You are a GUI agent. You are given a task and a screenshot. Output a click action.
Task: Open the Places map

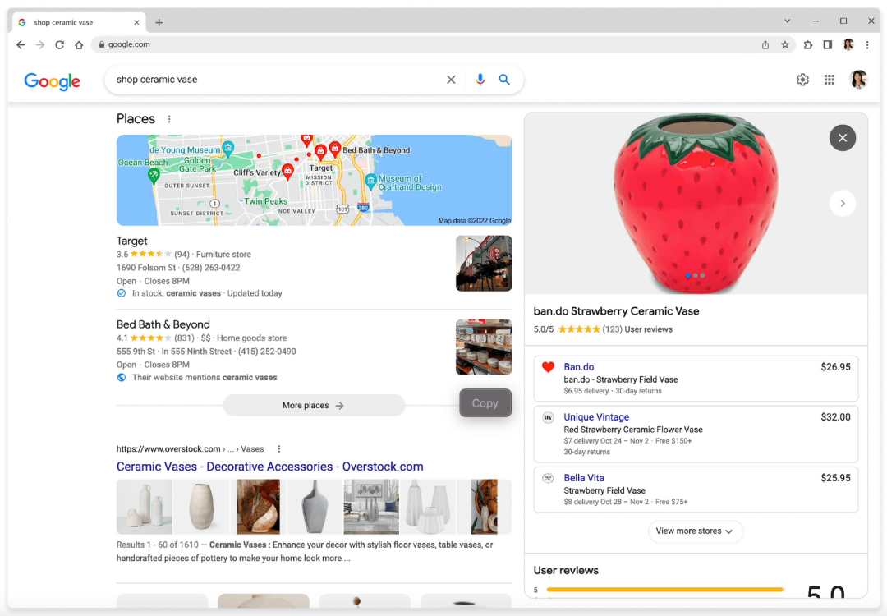314,180
